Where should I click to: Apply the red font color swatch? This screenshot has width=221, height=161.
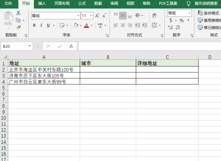[86, 26]
